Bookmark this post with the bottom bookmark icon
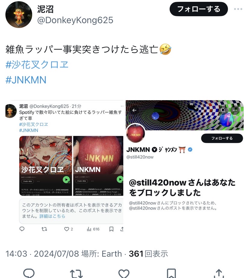 171,273
